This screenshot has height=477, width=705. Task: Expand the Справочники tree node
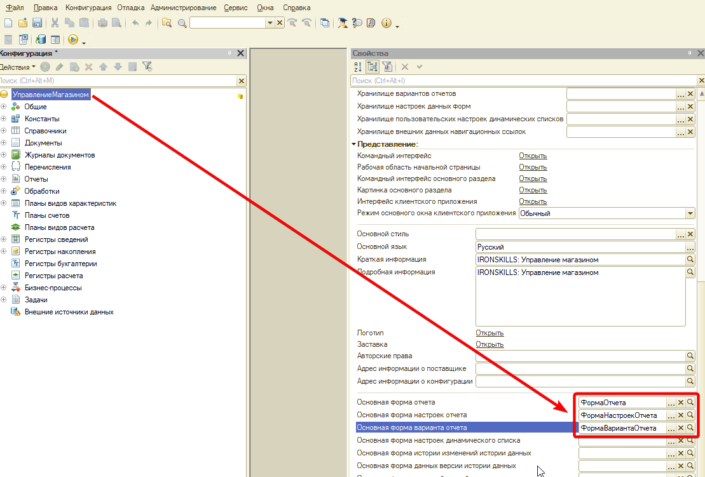(4, 131)
